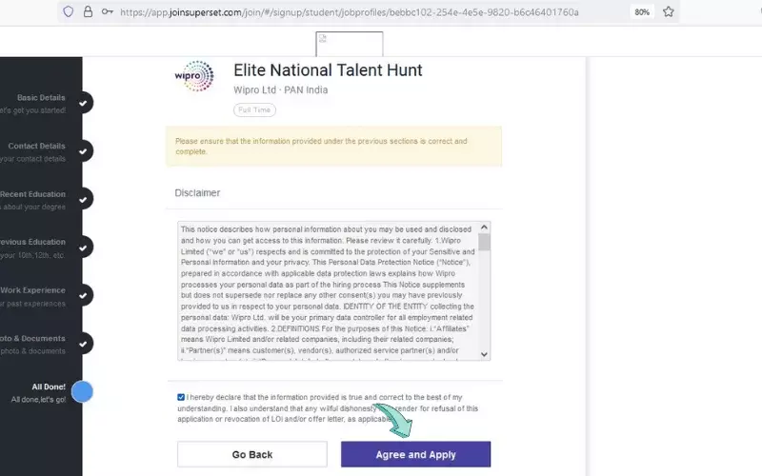Open the Recent Education step checkmark

pos(83,199)
